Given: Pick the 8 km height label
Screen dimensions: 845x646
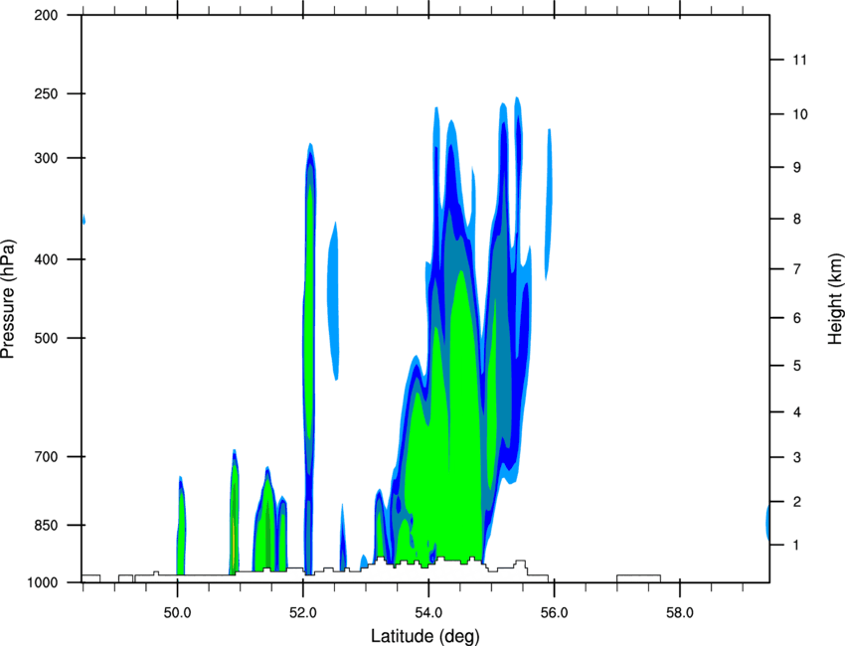Looking at the screenshot, I should [796, 219].
